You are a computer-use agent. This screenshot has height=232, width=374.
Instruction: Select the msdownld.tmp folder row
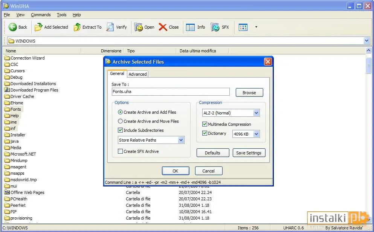pos(20,180)
